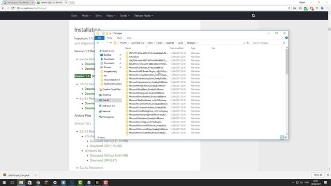
Task: Bookmark this page with the star icon
Action: [289, 8]
